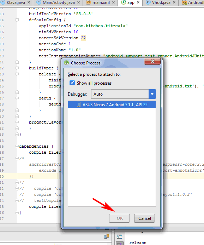204x245 pixels.
Task: Click the device icon beside ASUS Nexus 7
Action: [79, 104]
